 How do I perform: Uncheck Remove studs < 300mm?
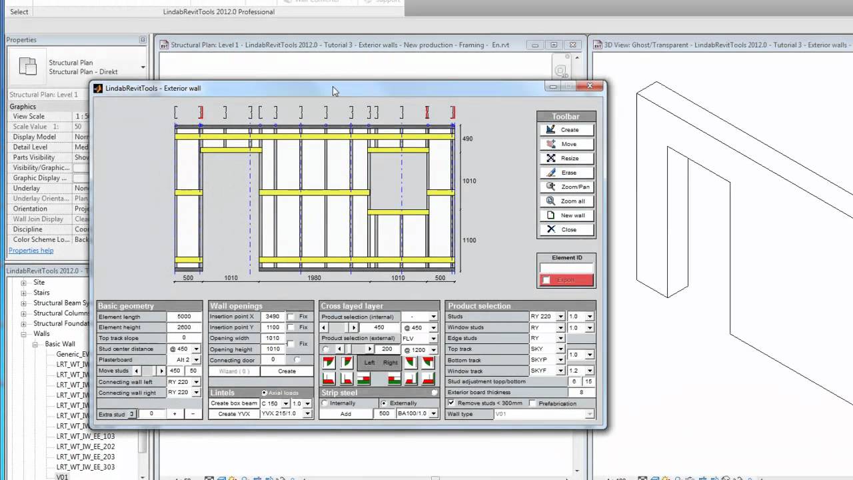452,403
